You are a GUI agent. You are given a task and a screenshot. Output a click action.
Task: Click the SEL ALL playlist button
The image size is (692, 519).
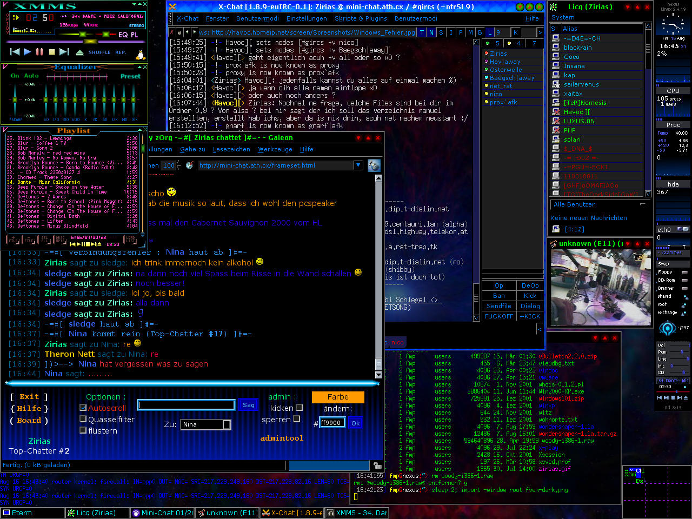coord(45,239)
